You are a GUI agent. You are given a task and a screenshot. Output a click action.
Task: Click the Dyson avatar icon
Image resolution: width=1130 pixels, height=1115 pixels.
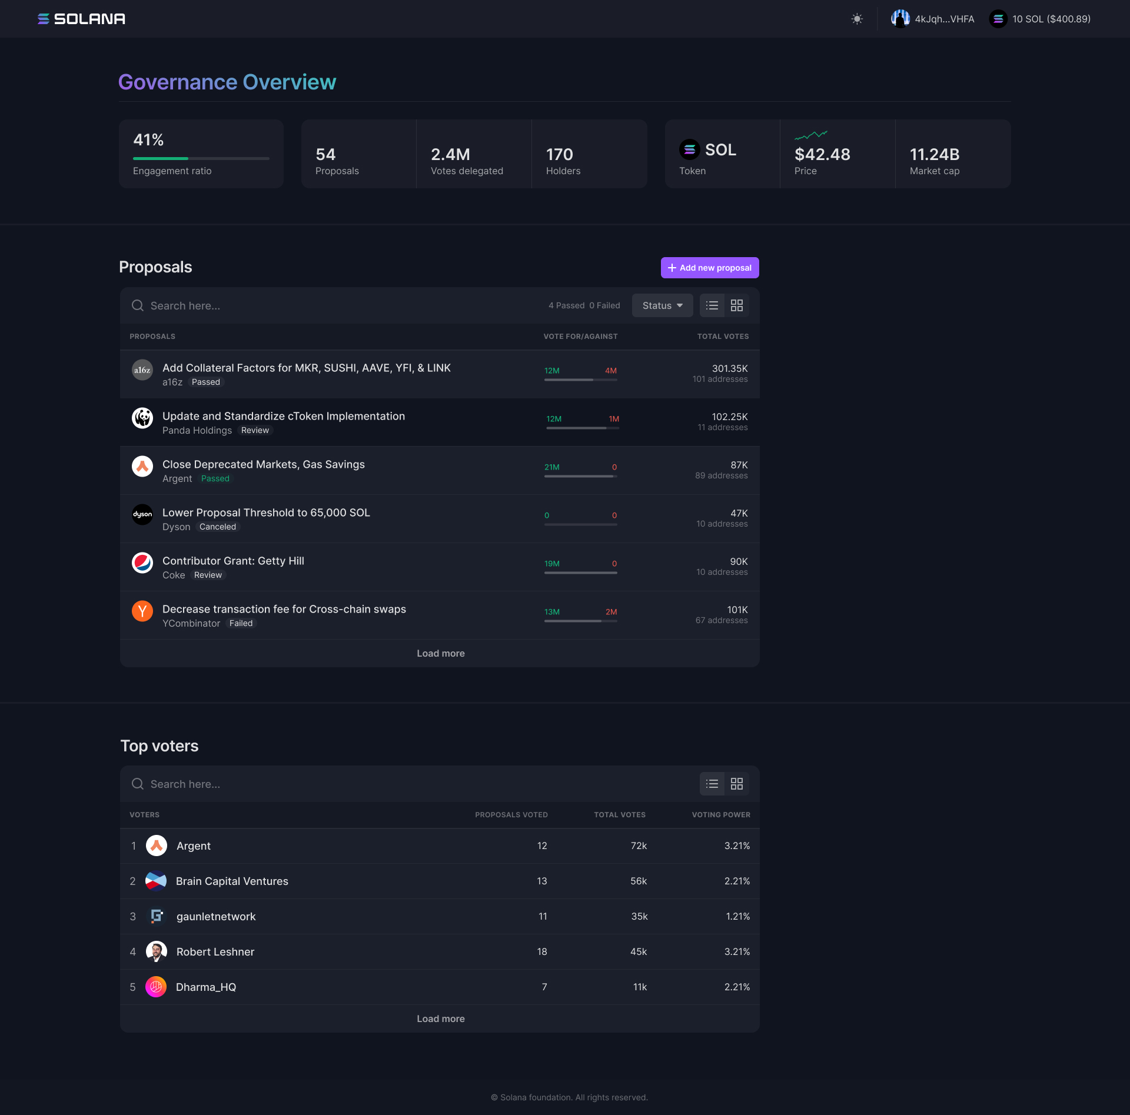[142, 515]
